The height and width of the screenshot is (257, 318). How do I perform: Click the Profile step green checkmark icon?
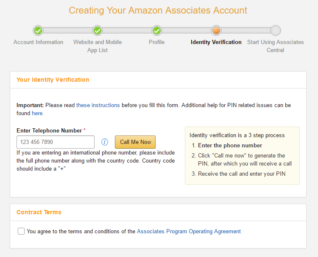click(x=157, y=30)
